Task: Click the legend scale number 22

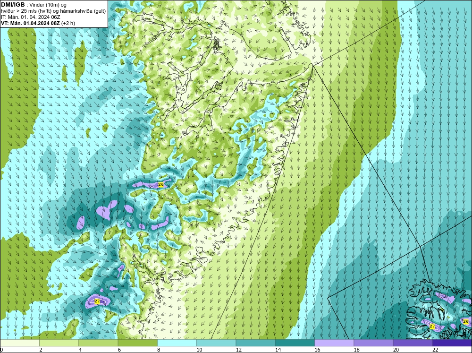Action: (435, 350)
